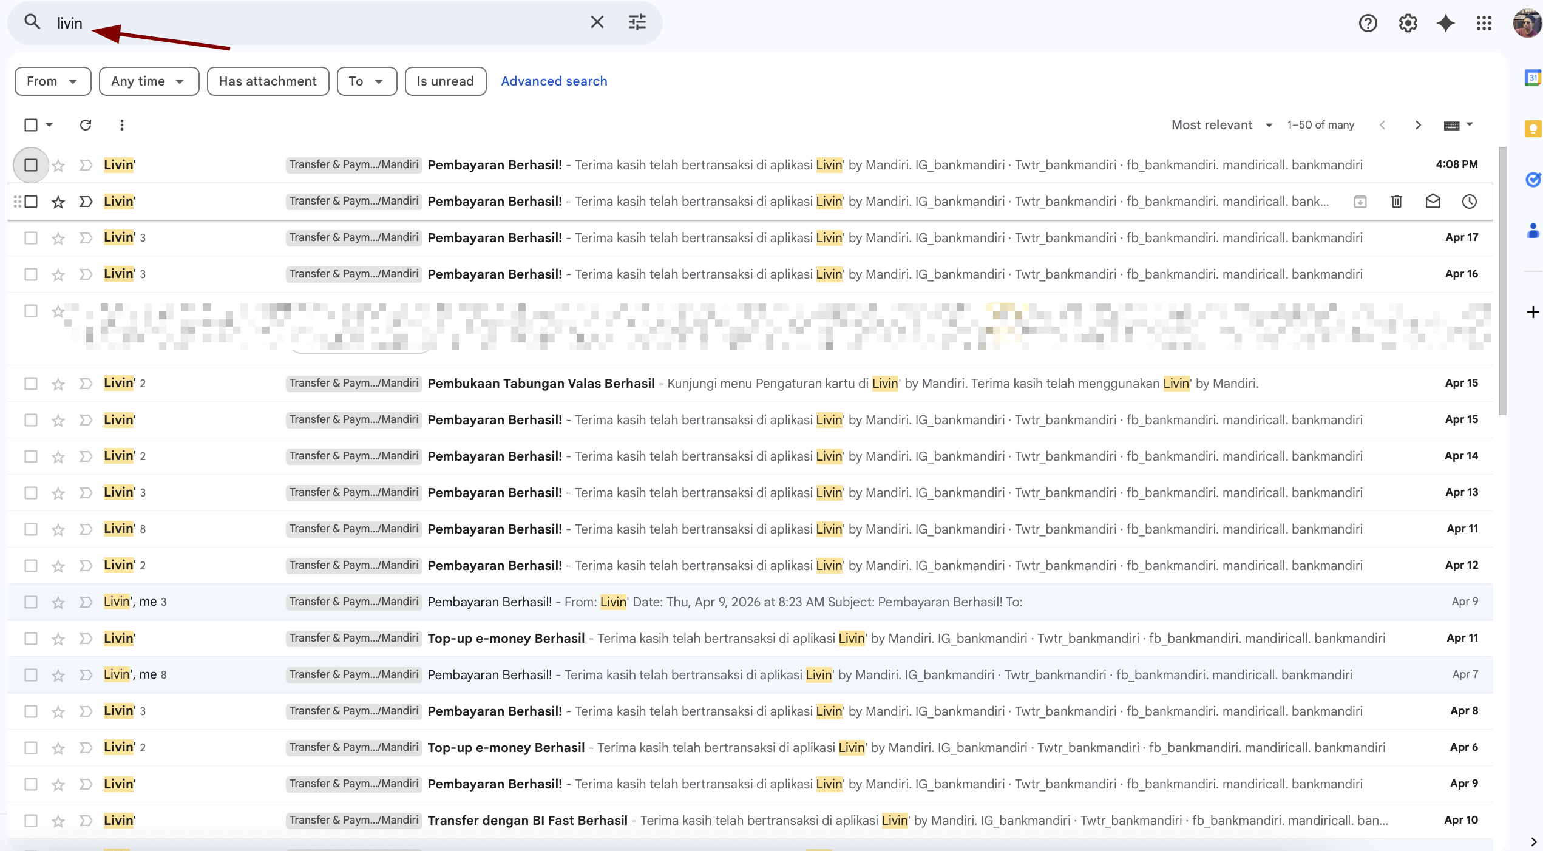The height and width of the screenshot is (851, 1543).
Task: Mark Apr 10 BI Fast email important
Action: (86, 821)
